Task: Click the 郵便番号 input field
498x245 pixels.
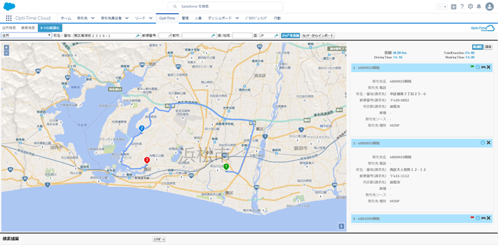Action: coord(165,36)
